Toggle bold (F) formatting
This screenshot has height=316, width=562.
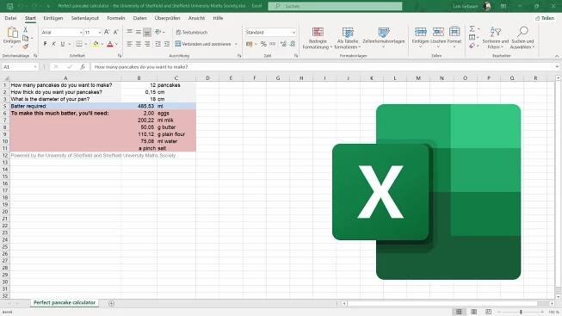click(x=45, y=44)
